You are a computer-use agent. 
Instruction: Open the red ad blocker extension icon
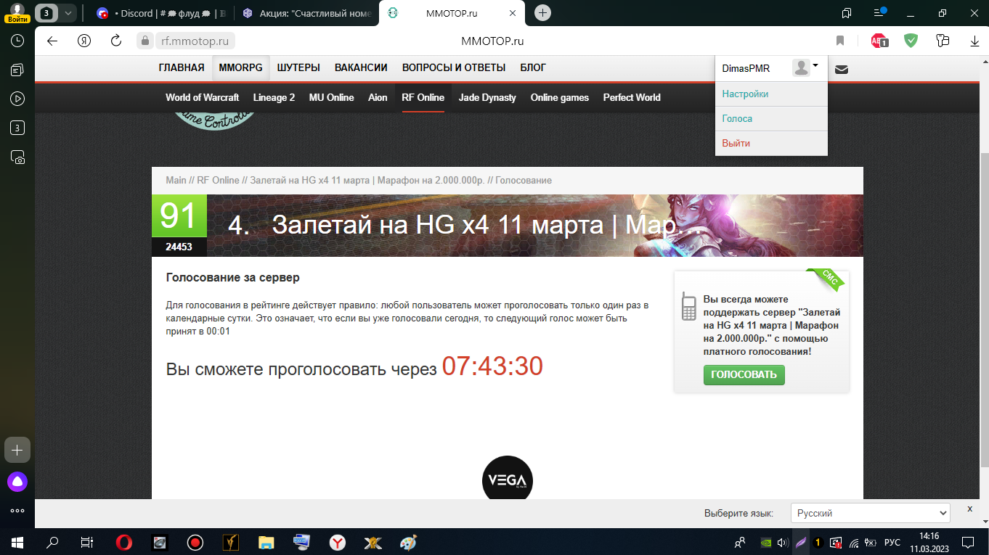coord(879,41)
